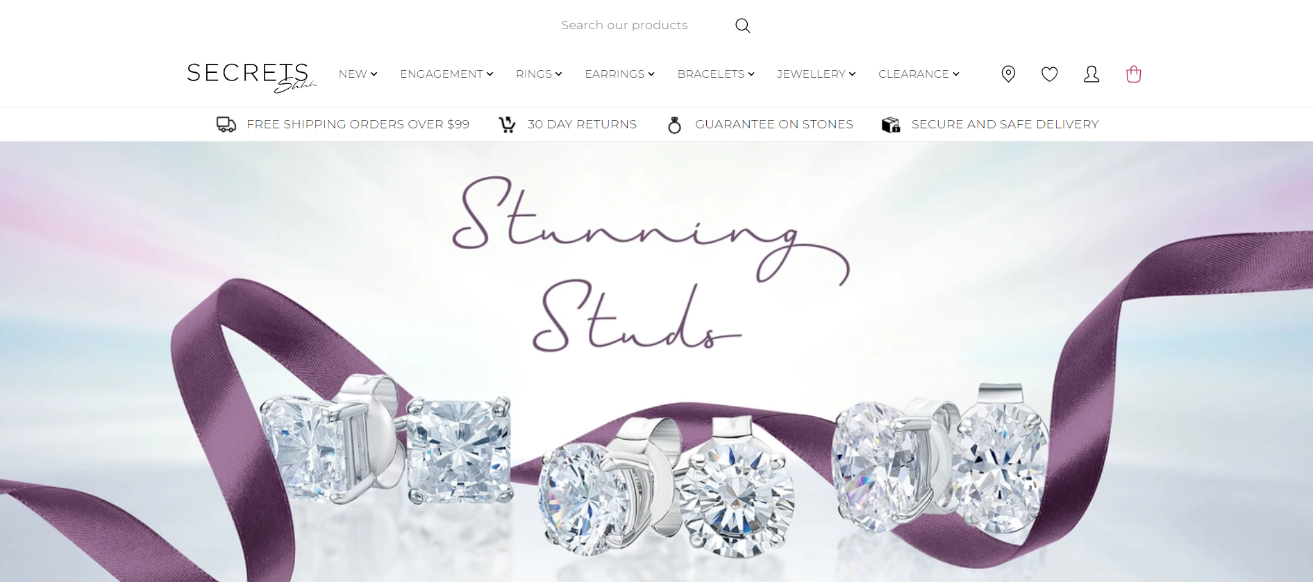Open the shopping bag cart icon
The width and height of the screenshot is (1313, 582).
click(1133, 74)
